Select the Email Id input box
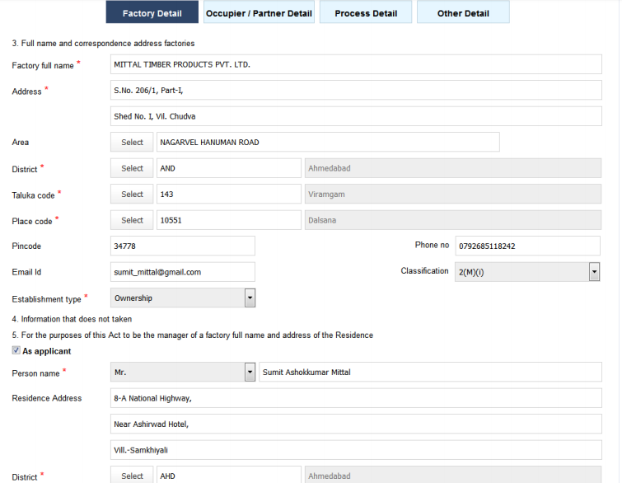Screen dimensions: 622x483 pyautogui.click(x=182, y=272)
